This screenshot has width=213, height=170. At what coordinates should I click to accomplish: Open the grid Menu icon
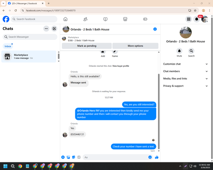[x=189, y=19]
